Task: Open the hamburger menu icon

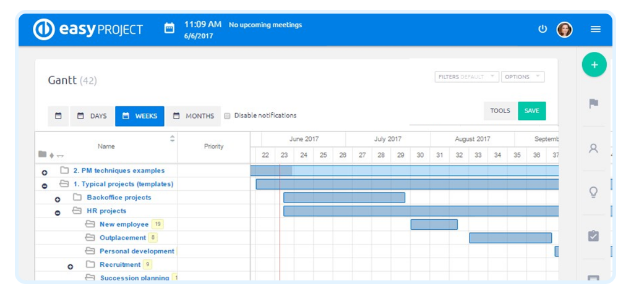Action: [x=595, y=29]
